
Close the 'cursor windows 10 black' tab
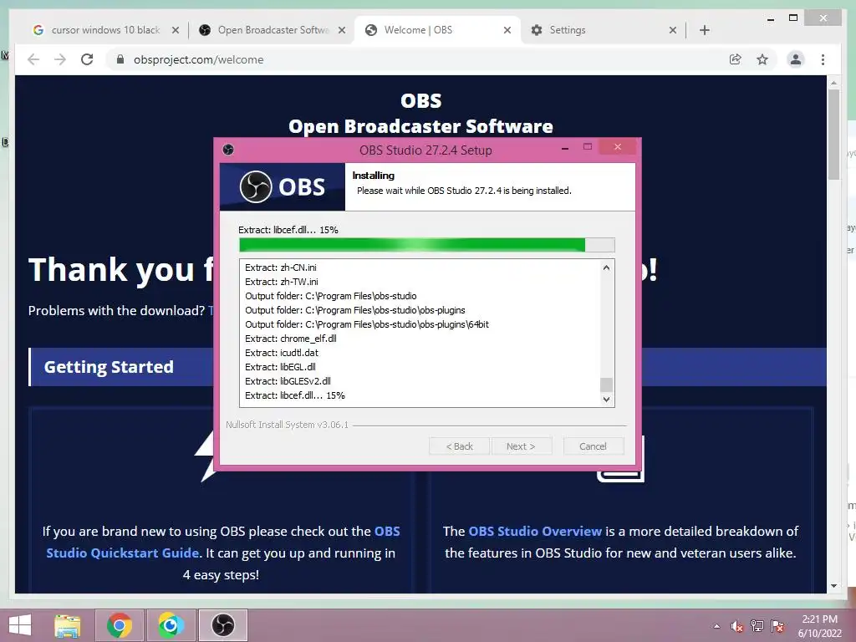point(176,30)
